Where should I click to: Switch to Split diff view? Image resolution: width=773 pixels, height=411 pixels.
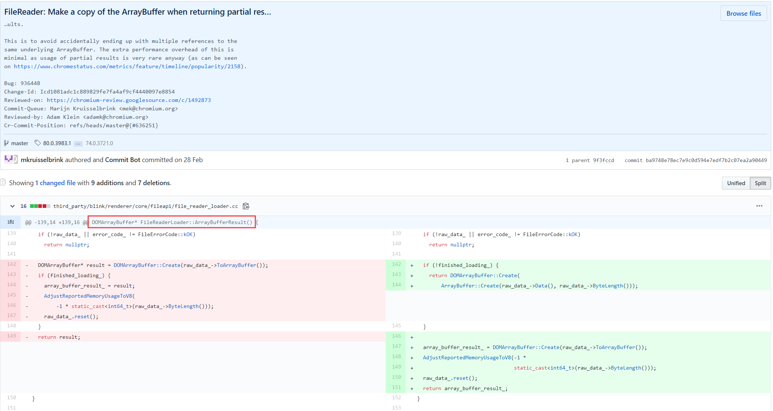tap(760, 183)
